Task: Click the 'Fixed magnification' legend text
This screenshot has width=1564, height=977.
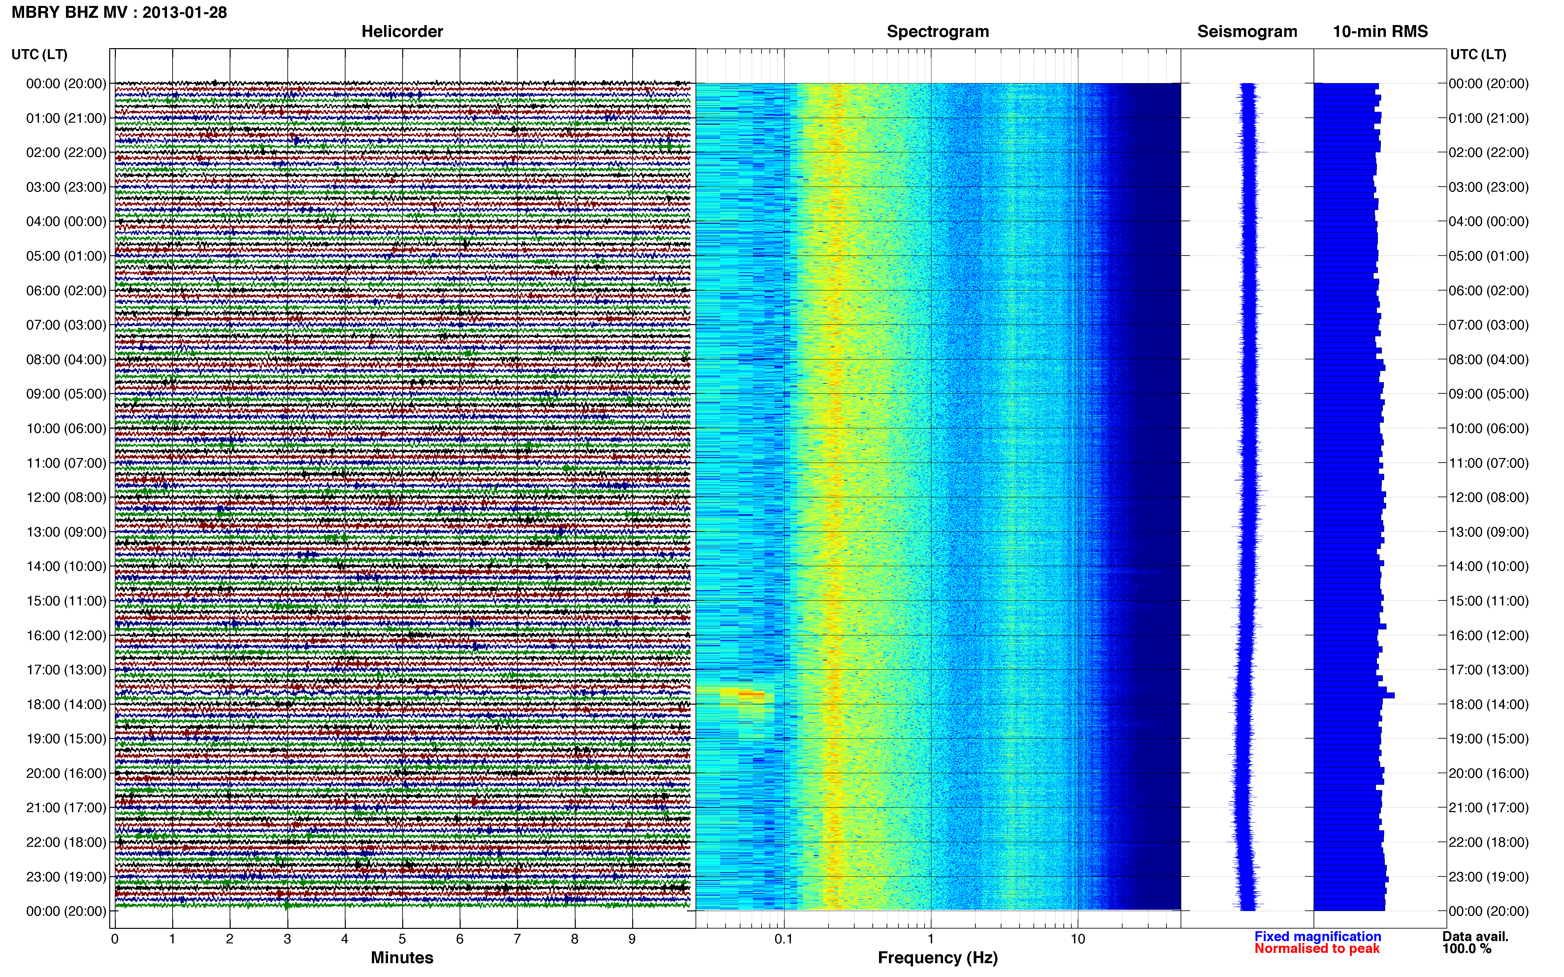Action: [x=1318, y=936]
